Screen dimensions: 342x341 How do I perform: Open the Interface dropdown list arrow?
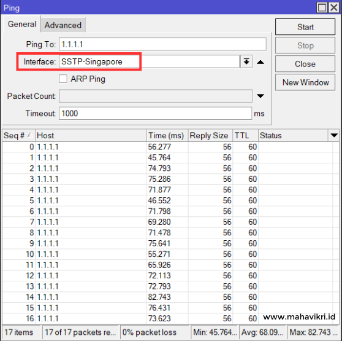(x=246, y=61)
